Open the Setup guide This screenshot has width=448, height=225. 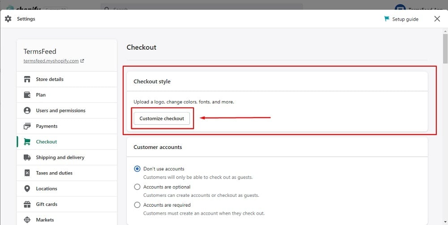pos(401,19)
